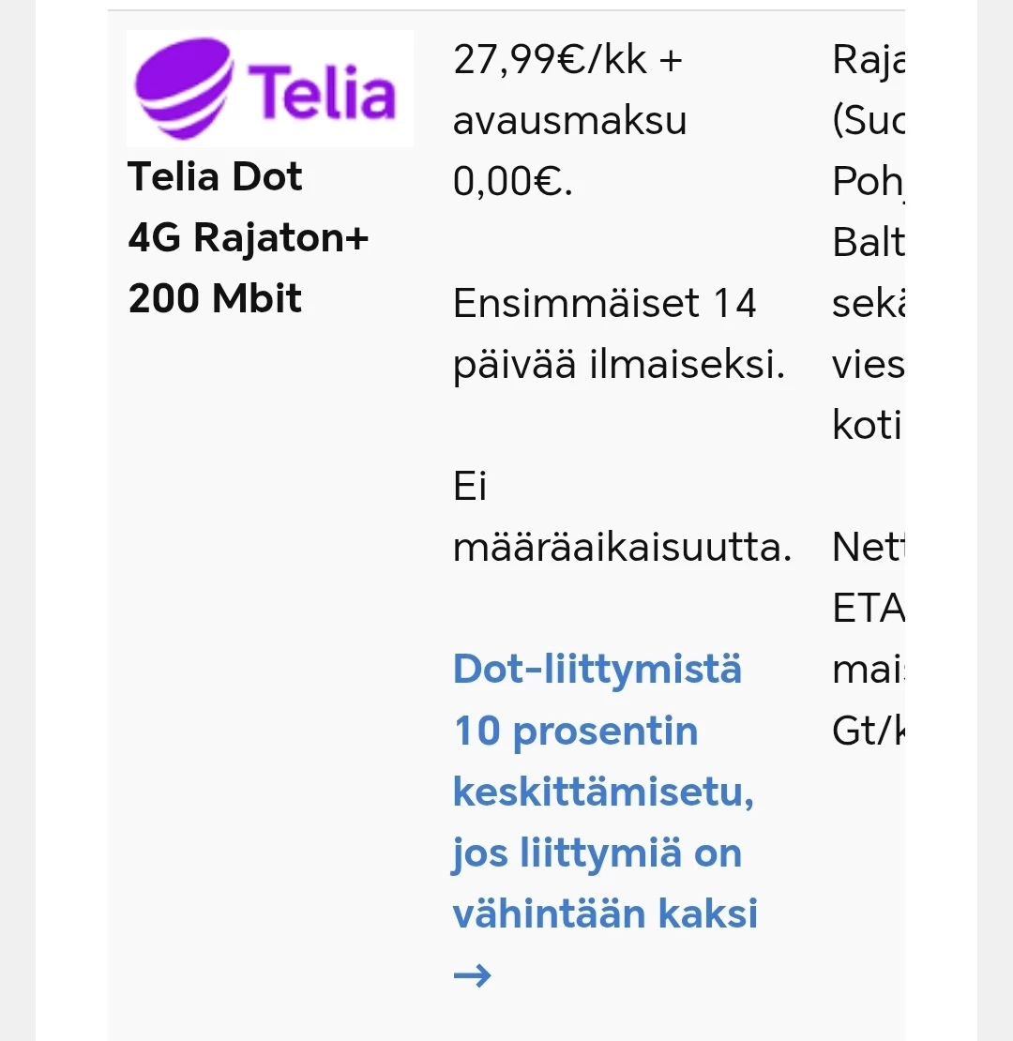Click the 'Ei määräaikaisuutta.' text
Viewport: 1013px width, 1041px height.
click(x=622, y=518)
